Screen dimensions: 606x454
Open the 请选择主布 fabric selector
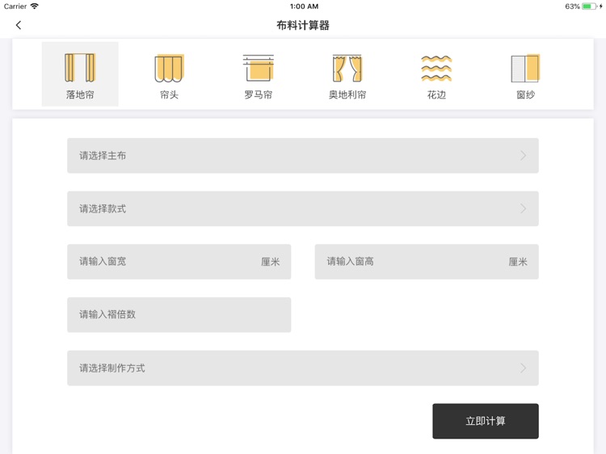[303, 155]
